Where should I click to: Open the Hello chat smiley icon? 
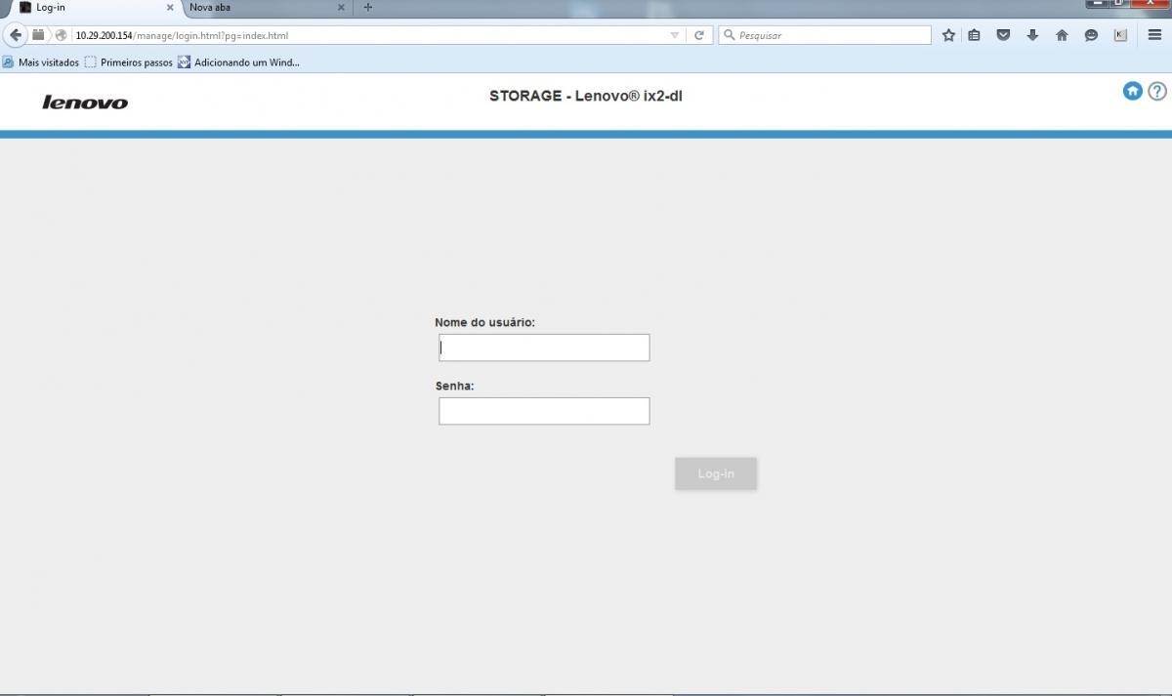[x=1091, y=35]
